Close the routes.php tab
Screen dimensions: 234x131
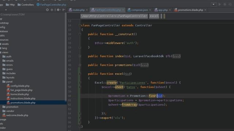point(87,10)
